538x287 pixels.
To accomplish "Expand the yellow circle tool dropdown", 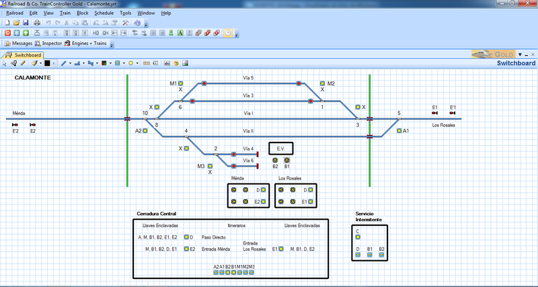I will point(137,63).
